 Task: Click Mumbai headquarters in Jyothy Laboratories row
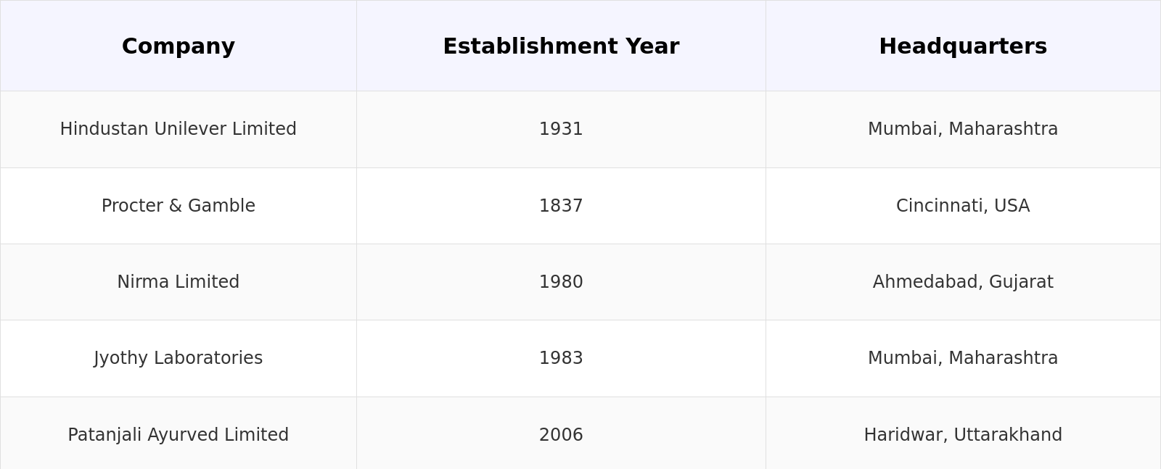point(963,358)
